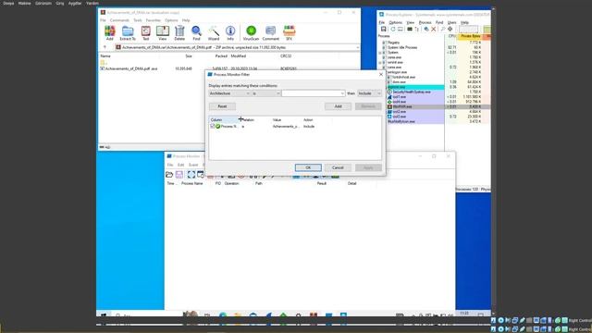This screenshot has width=592, height=333.
Task: Select SecurityHealthSystray.exe in Process Explorer
Action: pyautogui.click(x=411, y=92)
